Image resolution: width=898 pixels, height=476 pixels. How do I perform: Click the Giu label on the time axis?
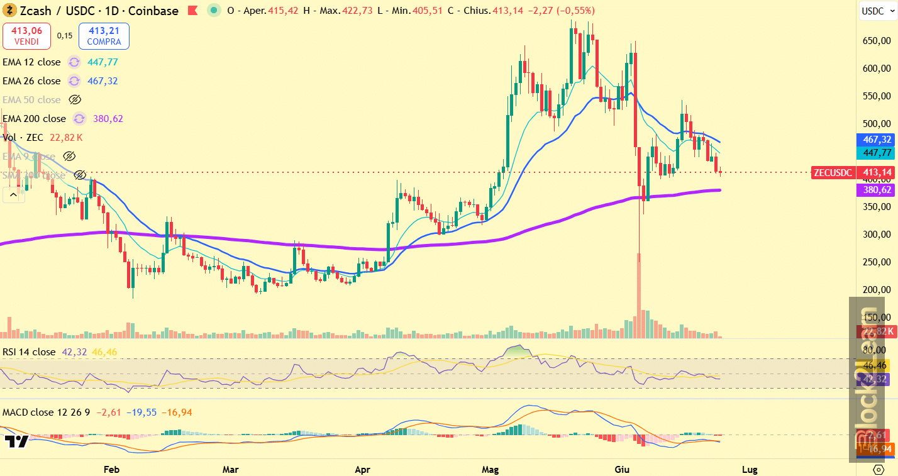(x=622, y=469)
